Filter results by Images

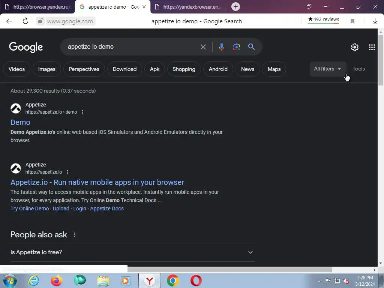(47, 69)
